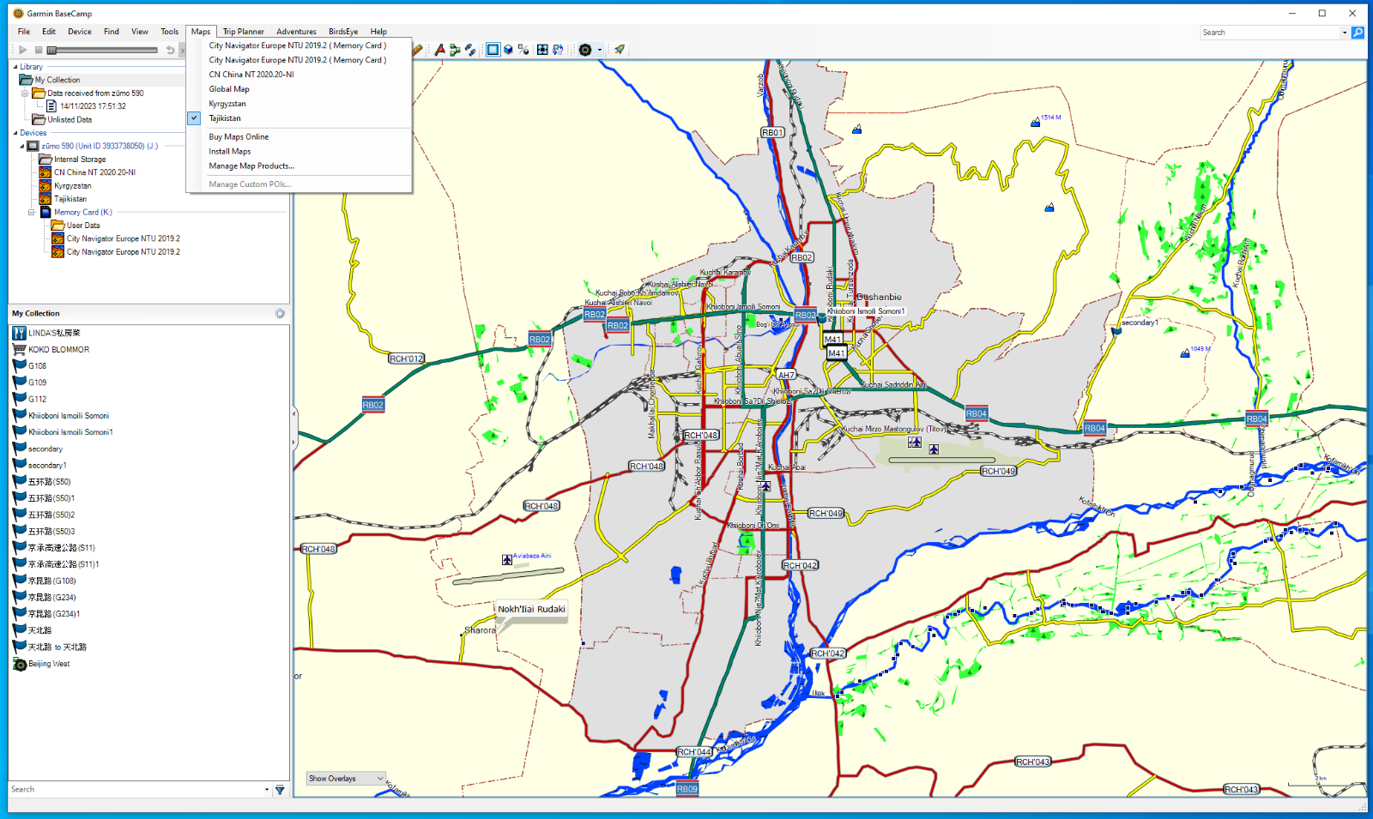The height and width of the screenshot is (819, 1373).
Task: Select 'Khiioboni Ismoili Somoni1' list item
Action: (x=63, y=432)
